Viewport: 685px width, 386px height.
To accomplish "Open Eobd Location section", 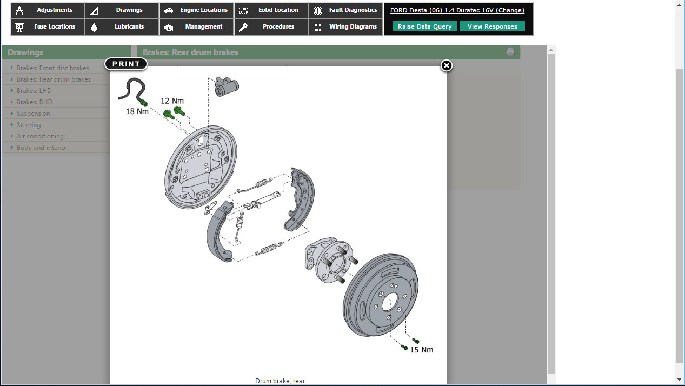I will point(271,10).
